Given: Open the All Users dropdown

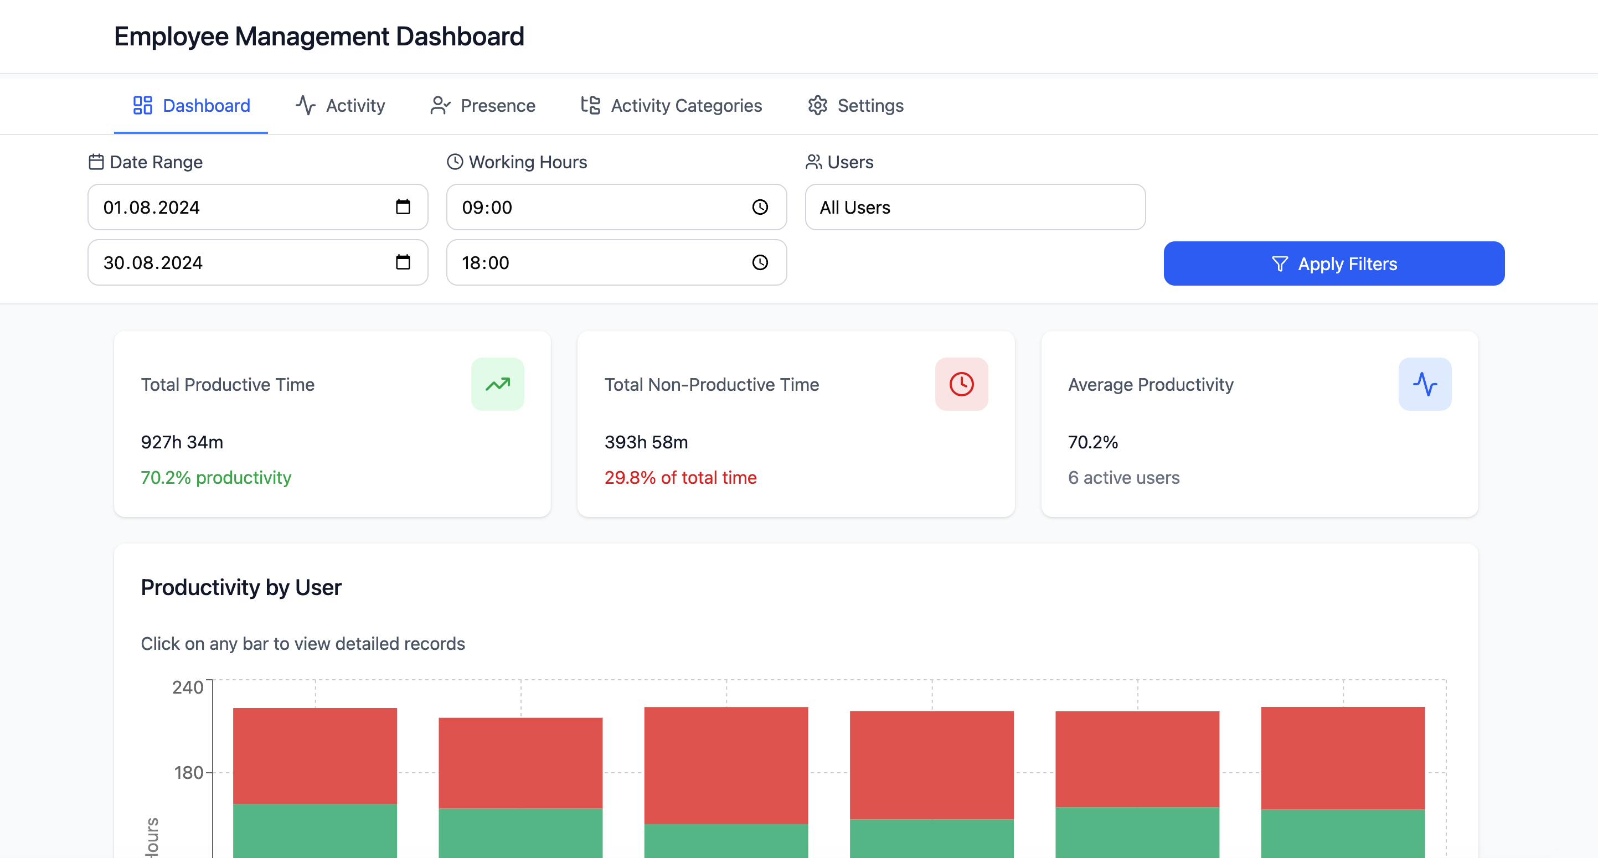Looking at the screenshot, I should [975, 207].
